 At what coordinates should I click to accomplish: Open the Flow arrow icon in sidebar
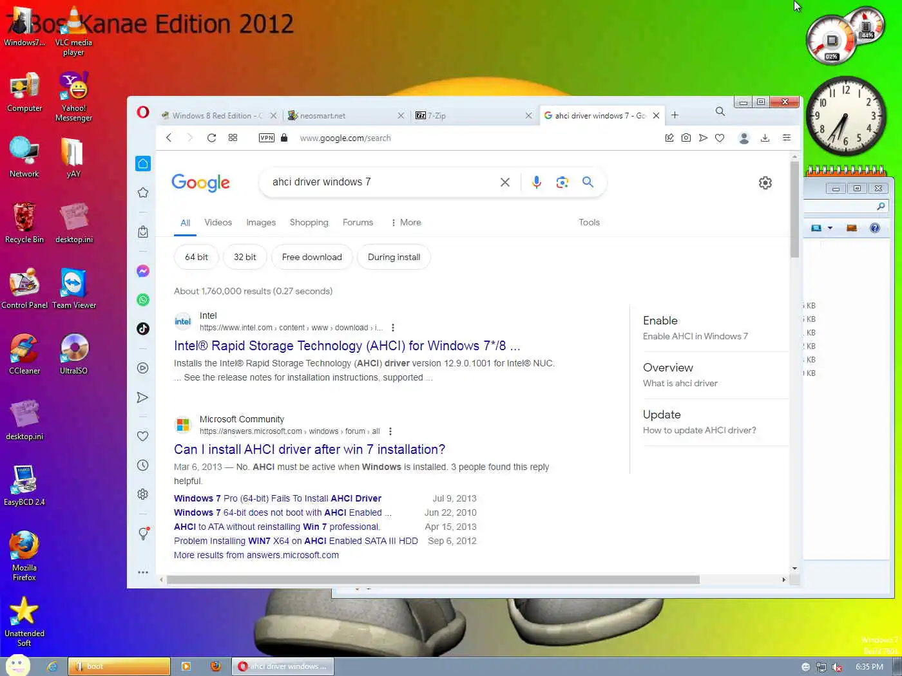point(143,398)
